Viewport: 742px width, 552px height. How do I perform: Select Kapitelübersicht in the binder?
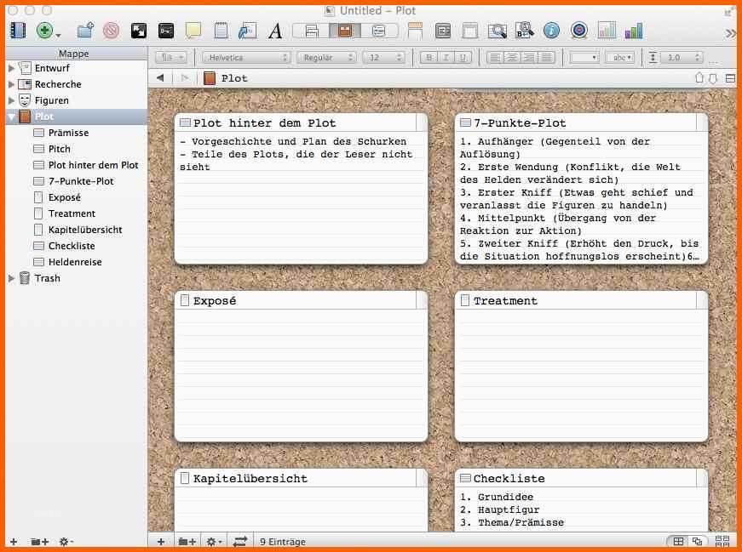[85, 230]
